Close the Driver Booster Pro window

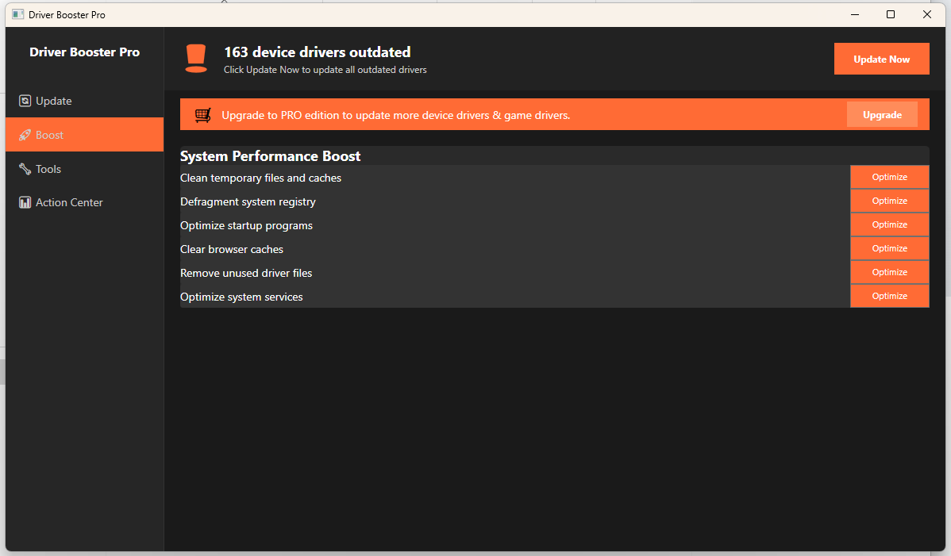point(926,14)
